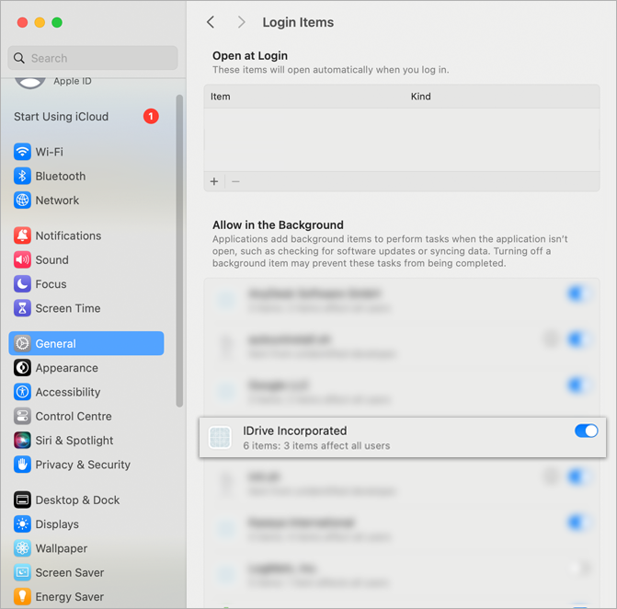
Task: Select the Network globe icon
Action: coord(22,201)
